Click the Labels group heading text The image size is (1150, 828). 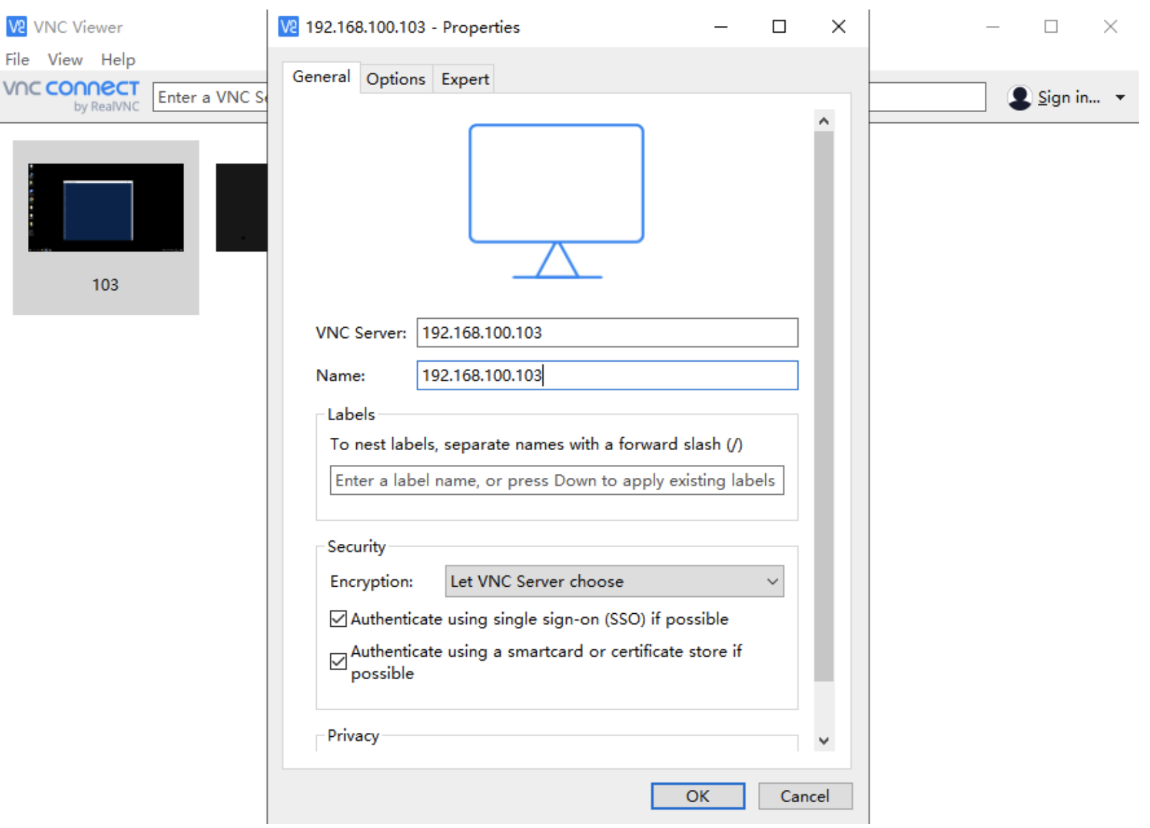(351, 415)
